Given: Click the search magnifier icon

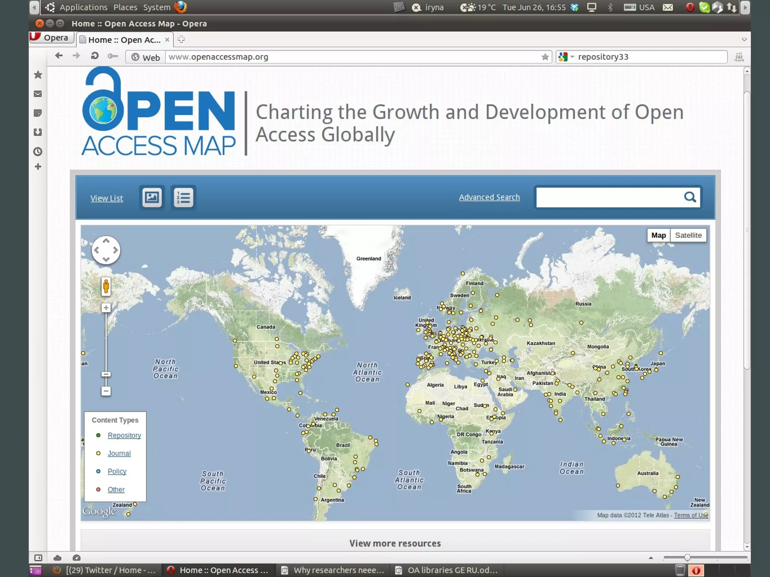Looking at the screenshot, I should [x=690, y=197].
